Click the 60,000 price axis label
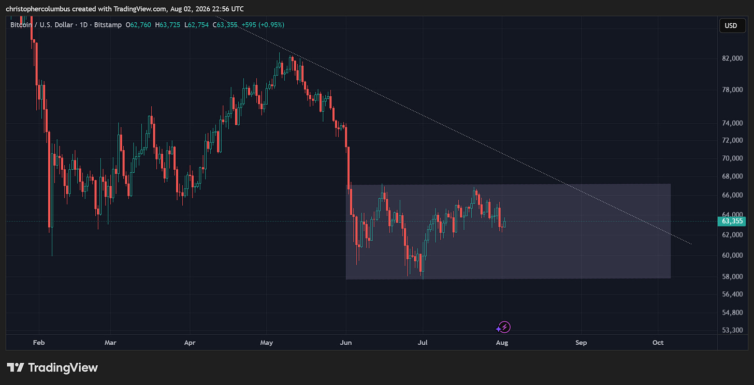This screenshot has width=754, height=385. [733, 255]
